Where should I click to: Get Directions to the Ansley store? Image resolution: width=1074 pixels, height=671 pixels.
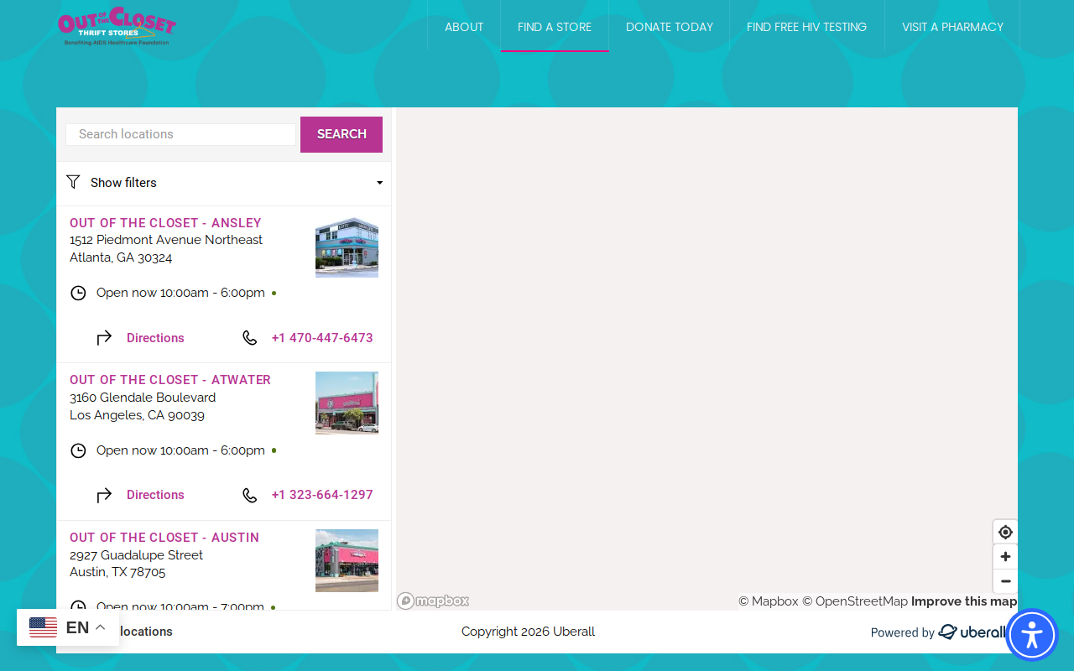click(155, 338)
